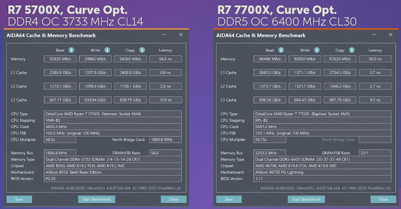Viewport: 401px width, 209px height.
Task: Click CPU Clock field 5581.2 MHz
Action: coord(323,127)
